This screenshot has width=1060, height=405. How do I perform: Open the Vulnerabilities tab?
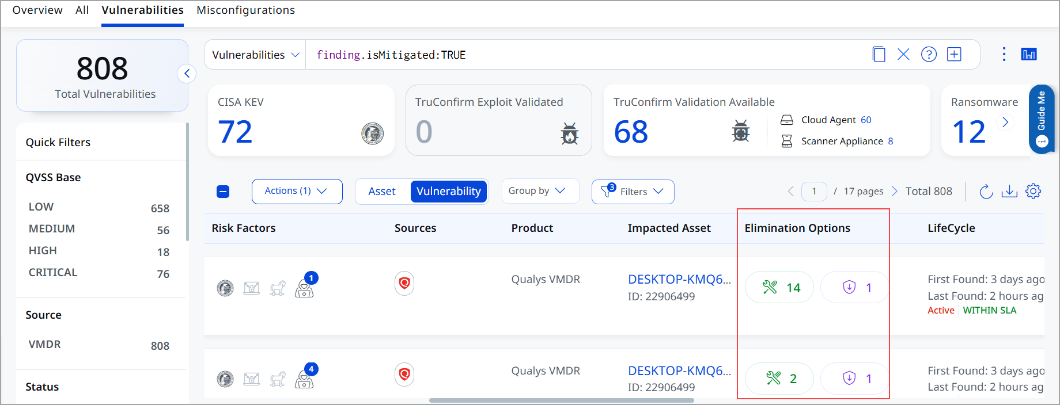tap(142, 10)
